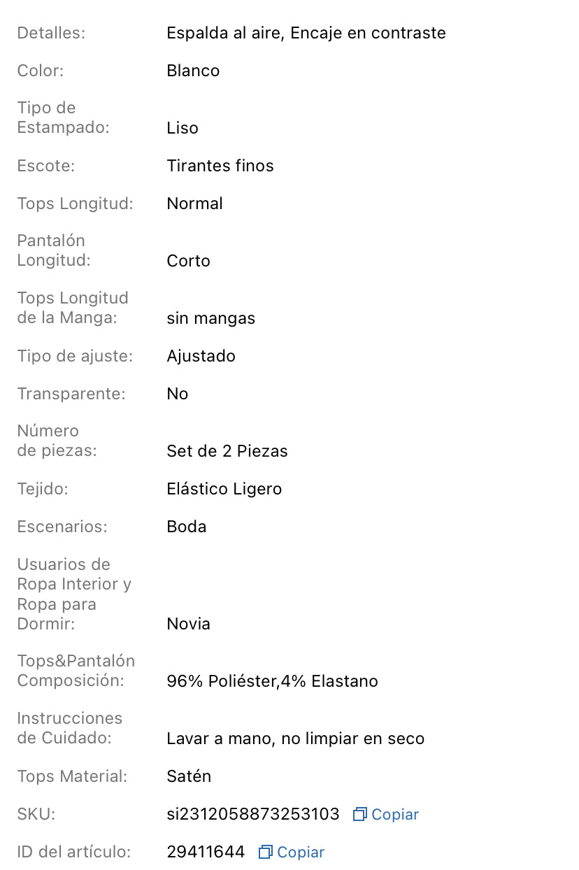
Task: Select the SKU number si2312058873253103
Action: 253,814
